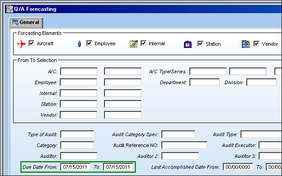The height and width of the screenshot is (176, 282).
Task: Click the second Station to field
Action: 122,104
